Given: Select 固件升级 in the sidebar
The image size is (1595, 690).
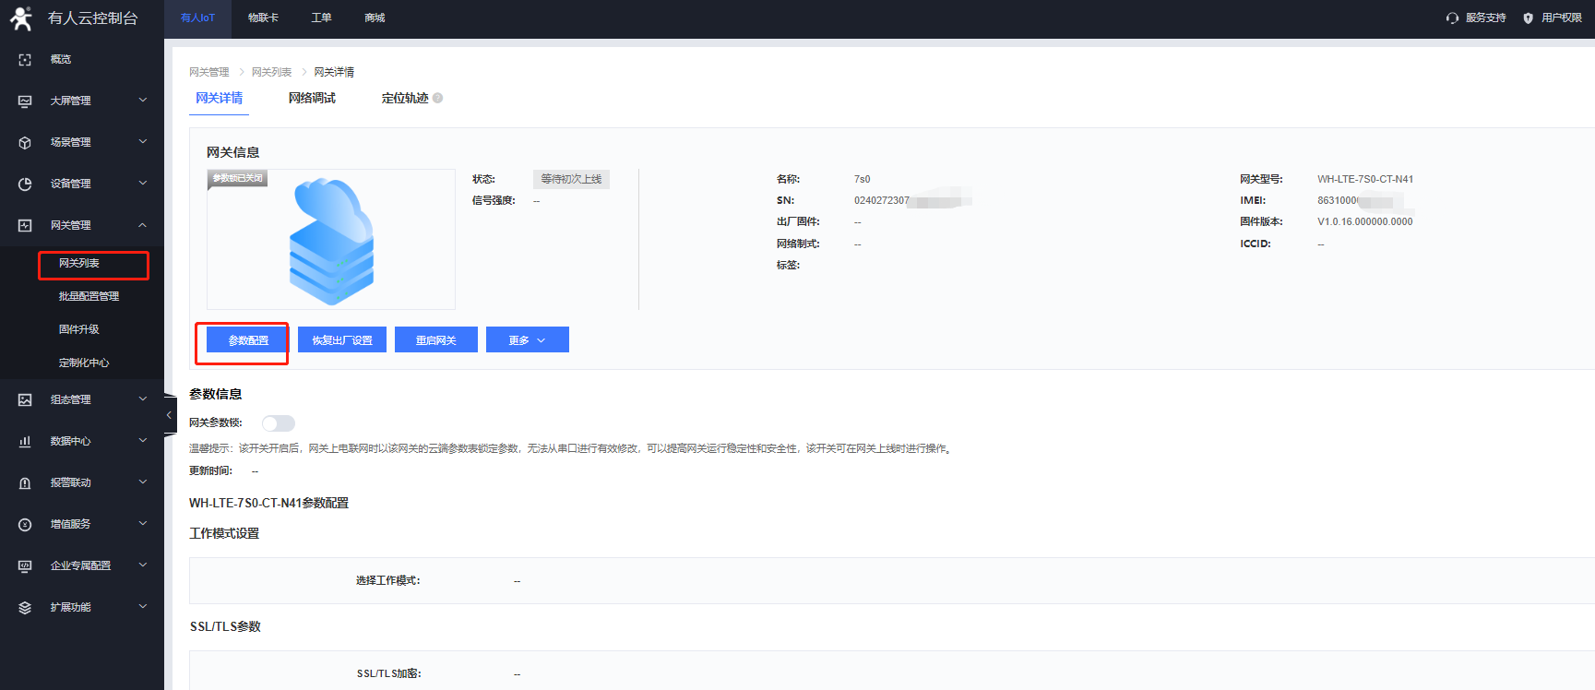Looking at the screenshot, I should (x=79, y=329).
